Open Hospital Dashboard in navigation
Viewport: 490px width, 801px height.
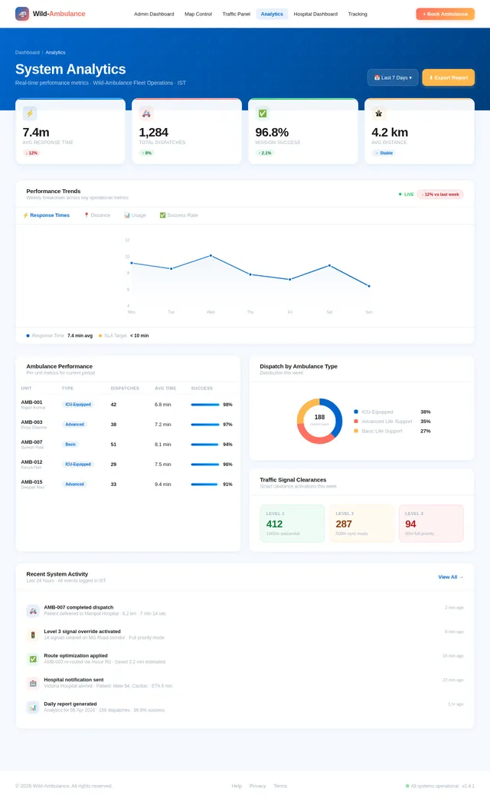click(315, 15)
